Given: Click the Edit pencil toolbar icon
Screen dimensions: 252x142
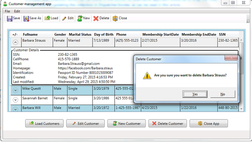Looking at the screenshot, I should click(64, 18).
